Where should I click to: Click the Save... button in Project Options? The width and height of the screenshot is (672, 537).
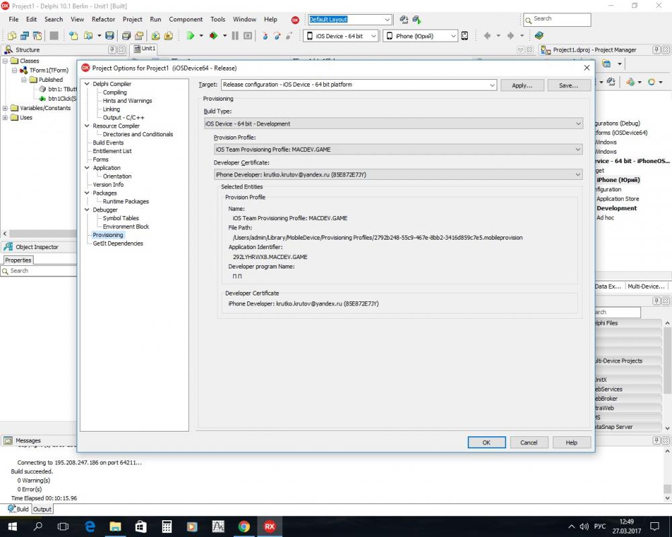point(569,85)
